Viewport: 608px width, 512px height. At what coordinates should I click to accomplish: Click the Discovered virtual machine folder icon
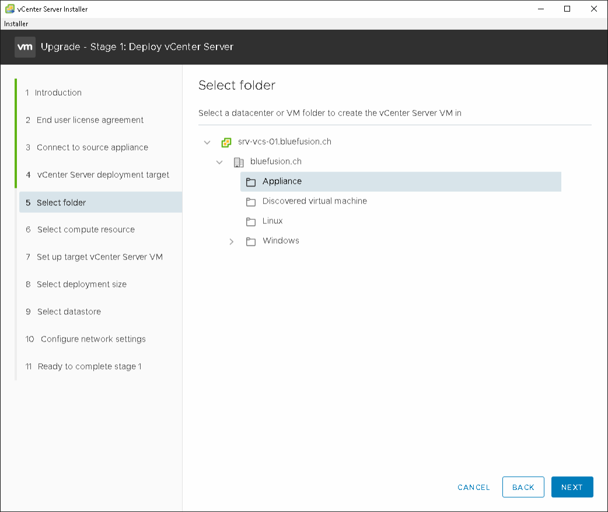click(x=251, y=202)
